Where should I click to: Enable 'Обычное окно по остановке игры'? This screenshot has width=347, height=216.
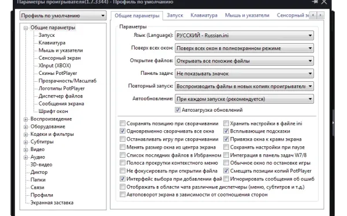[226, 163]
